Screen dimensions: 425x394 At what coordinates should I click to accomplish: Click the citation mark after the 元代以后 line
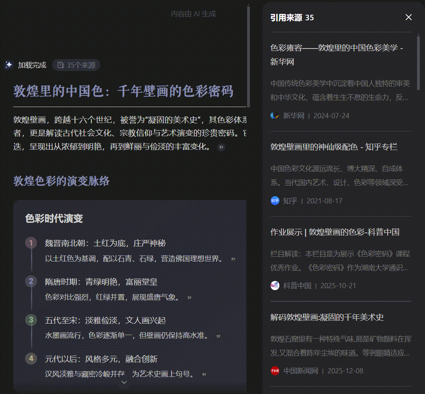(204, 374)
